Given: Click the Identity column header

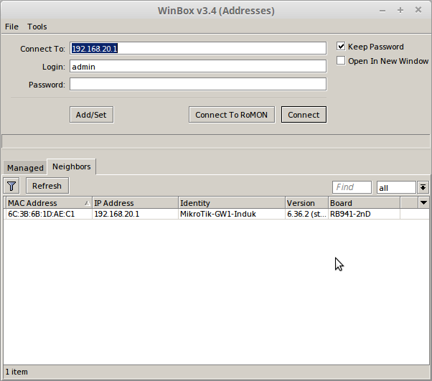Looking at the screenshot, I should tap(231, 203).
